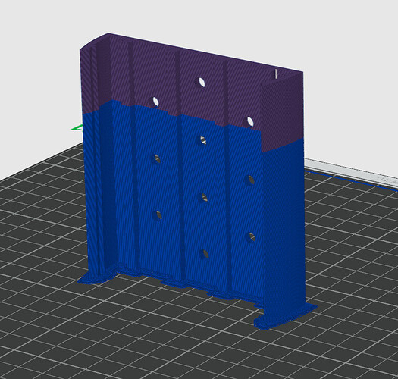Select the lowest hole in the right column
The width and height of the screenshot is (398, 379).
point(251,236)
